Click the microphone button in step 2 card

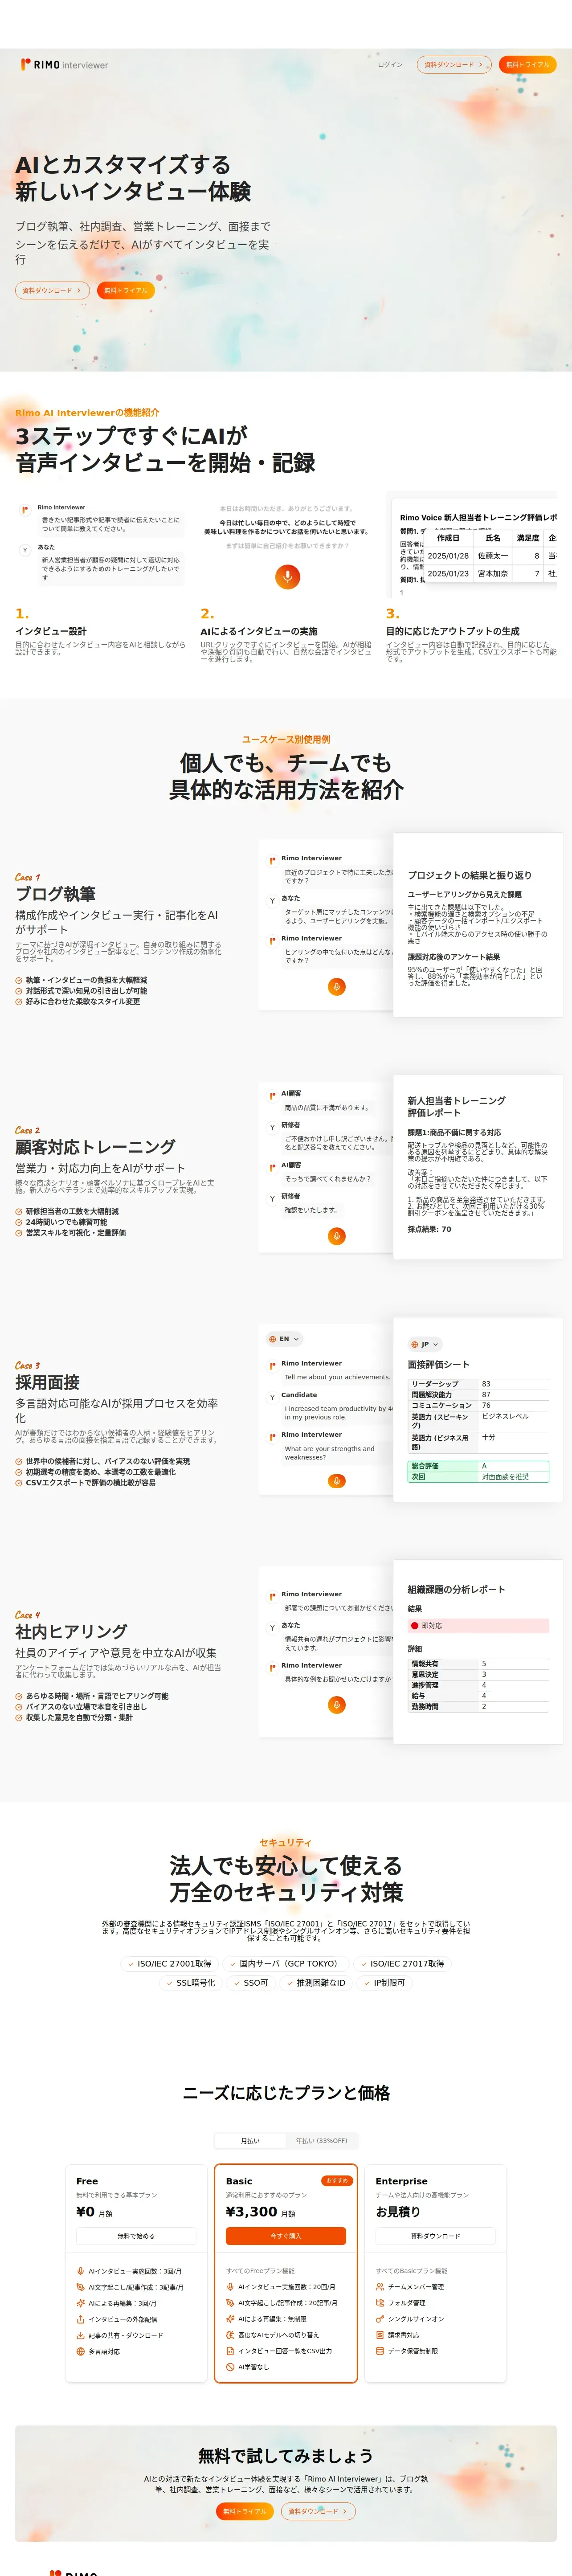pyautogui.click(x=287, y=576)
